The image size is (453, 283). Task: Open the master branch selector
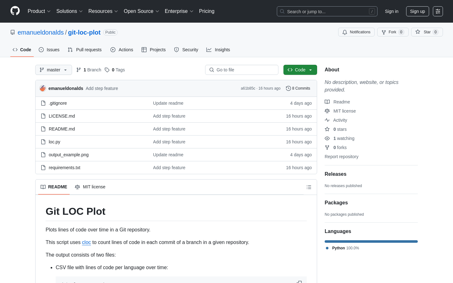pos(53,70)
